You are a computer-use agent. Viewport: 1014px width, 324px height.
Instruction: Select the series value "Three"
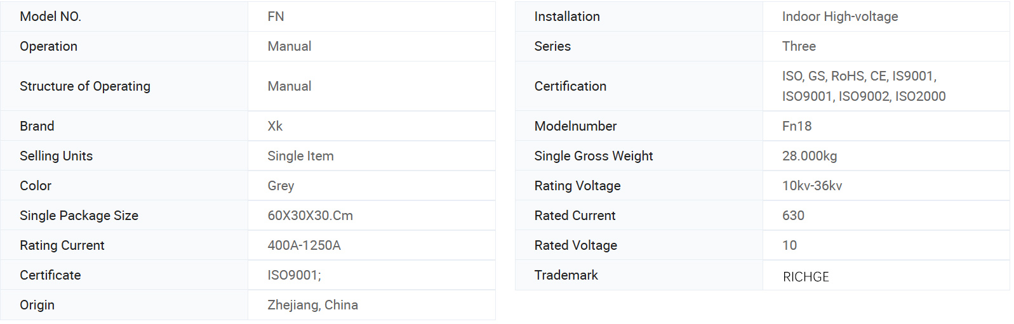point(799,46)
